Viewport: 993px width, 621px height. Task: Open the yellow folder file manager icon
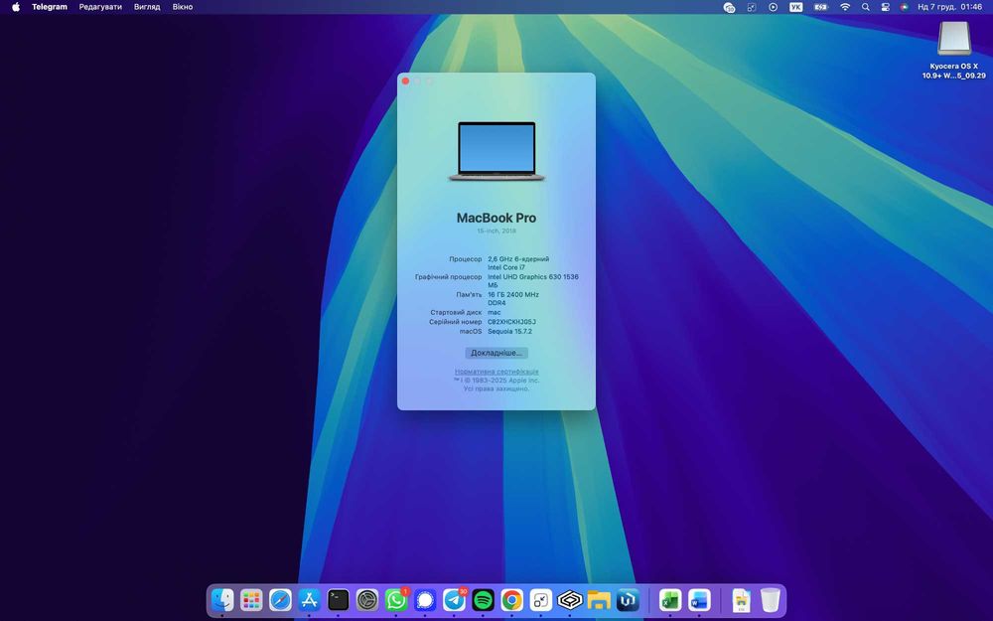[599, 599]
